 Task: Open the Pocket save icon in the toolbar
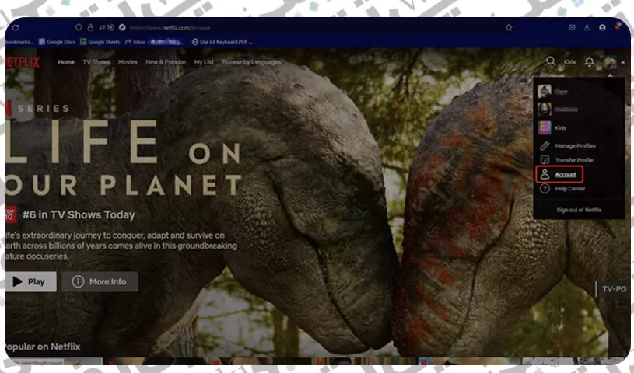[x=572, y=27]
